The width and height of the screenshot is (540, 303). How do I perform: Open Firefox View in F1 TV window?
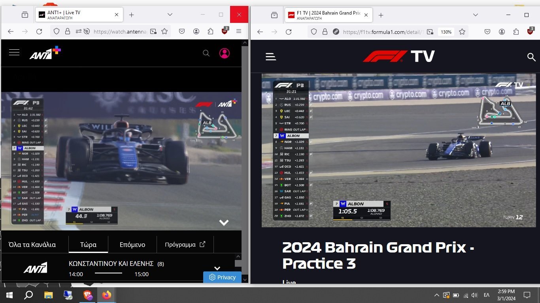click(x=274, y=15)
